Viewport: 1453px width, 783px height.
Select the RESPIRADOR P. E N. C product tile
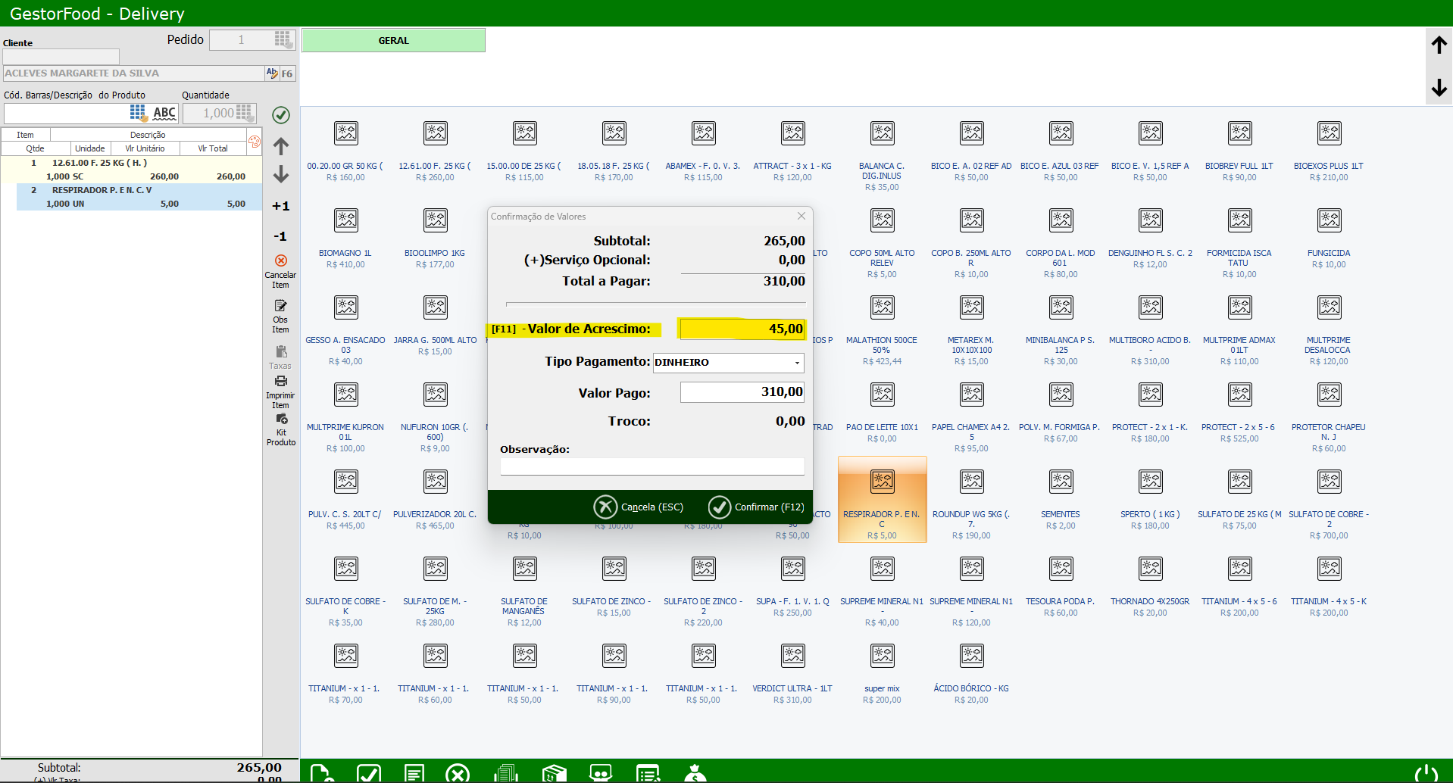pos(882,499)
